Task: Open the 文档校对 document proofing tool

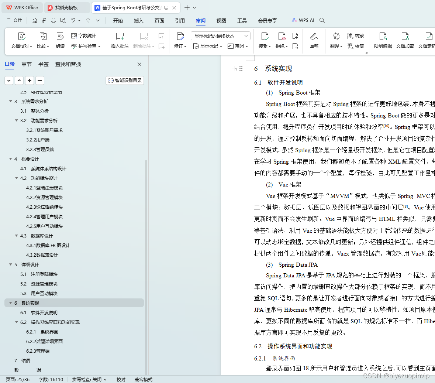Action: pos(21,40)
